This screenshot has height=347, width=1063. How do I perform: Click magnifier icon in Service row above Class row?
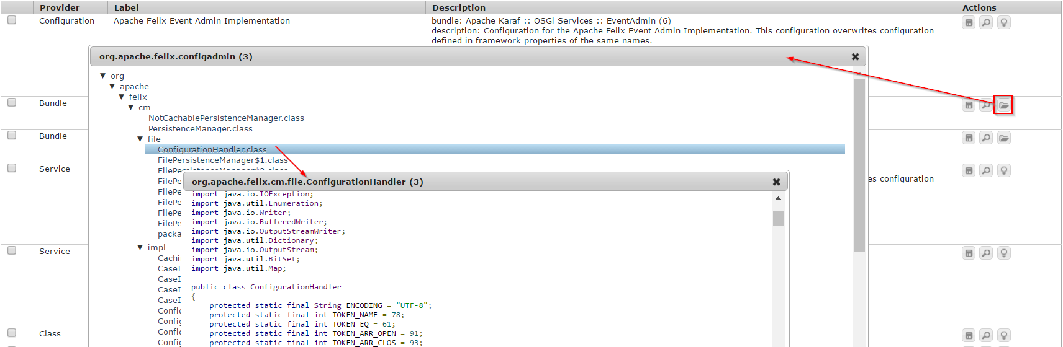tap(986, 253)
